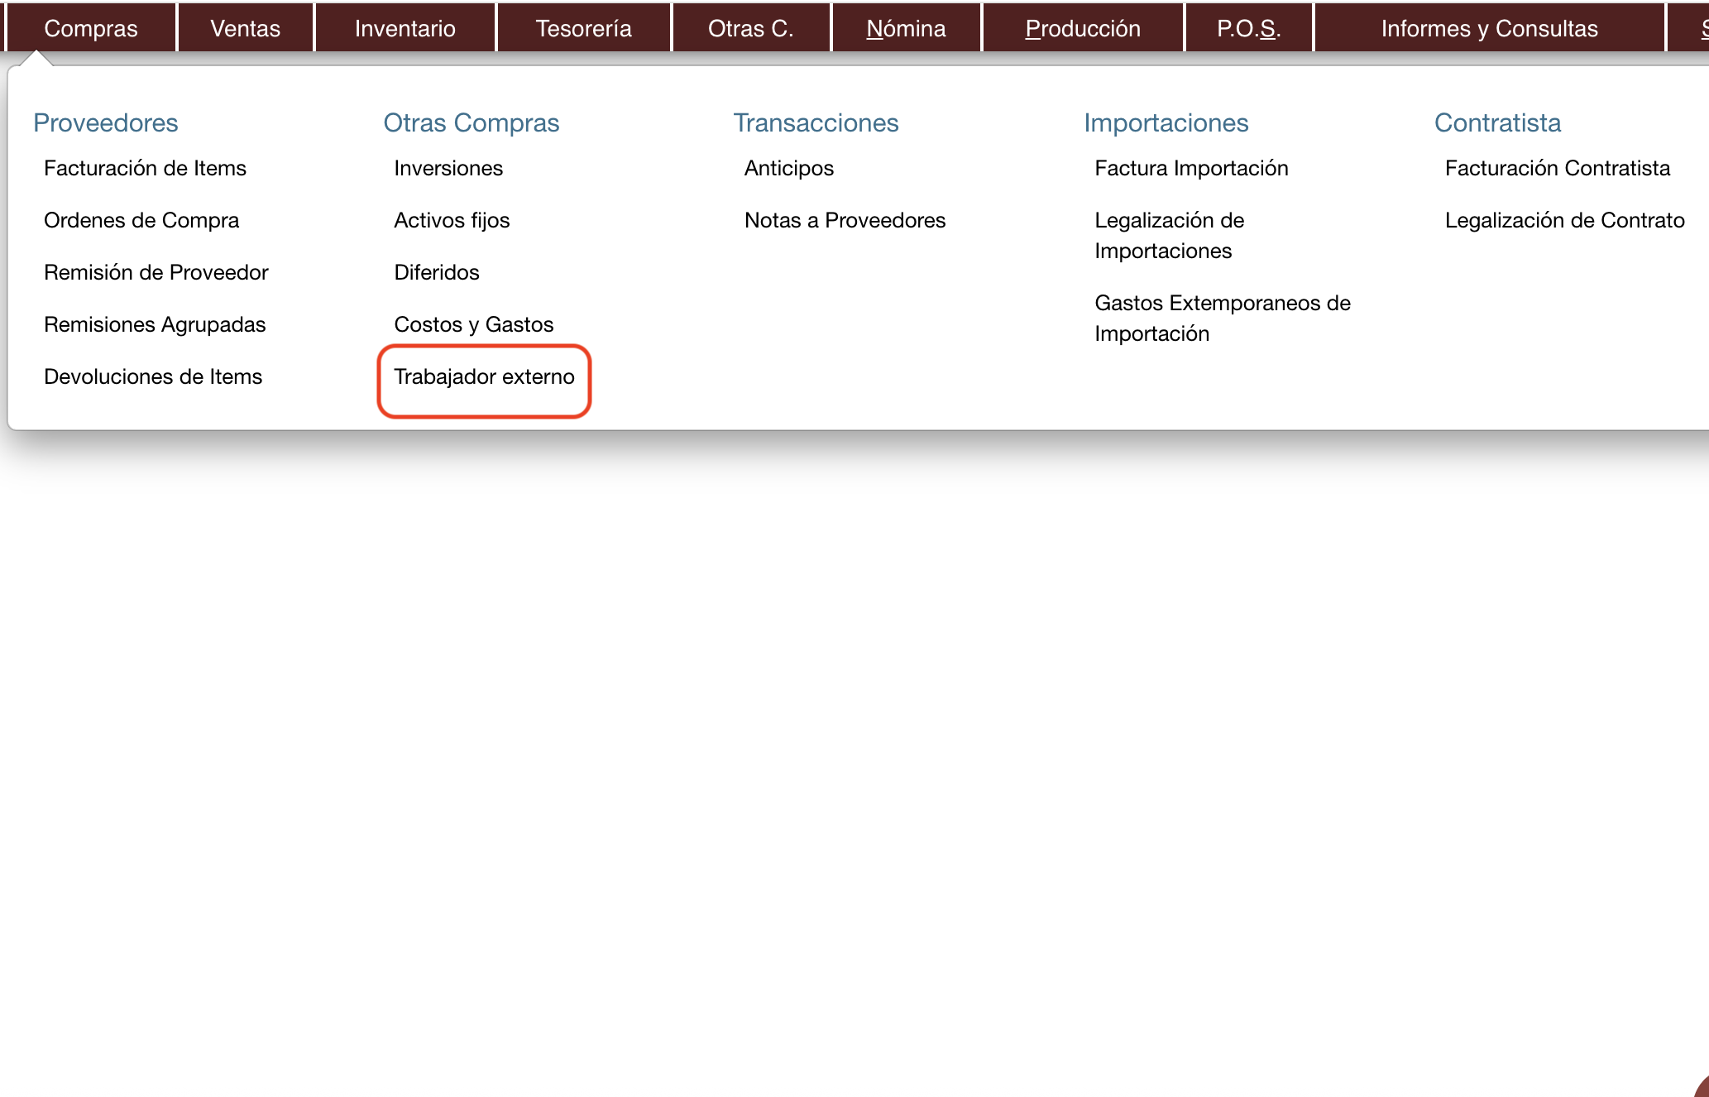Choose Remisión de Proveedor
The height and width of the screenshot is (1097, 1709).
156,273
